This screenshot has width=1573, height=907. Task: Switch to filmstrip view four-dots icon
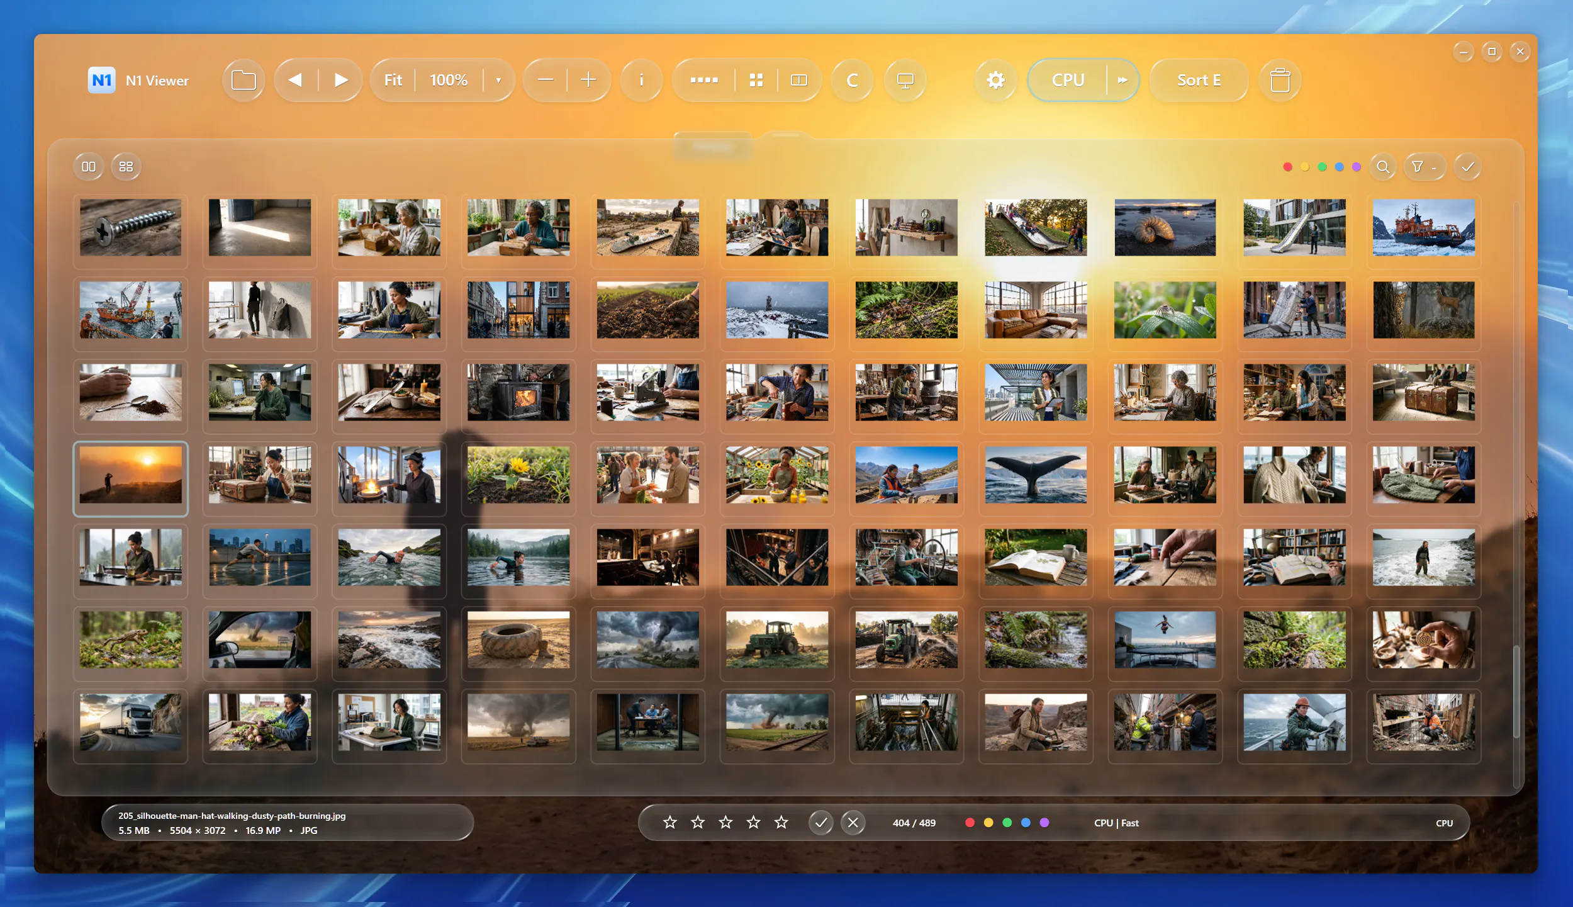pyautogui.click(x=703, y=80)
